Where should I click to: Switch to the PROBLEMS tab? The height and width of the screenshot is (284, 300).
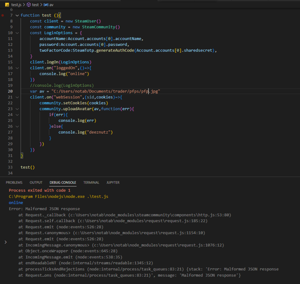(14, 183)
